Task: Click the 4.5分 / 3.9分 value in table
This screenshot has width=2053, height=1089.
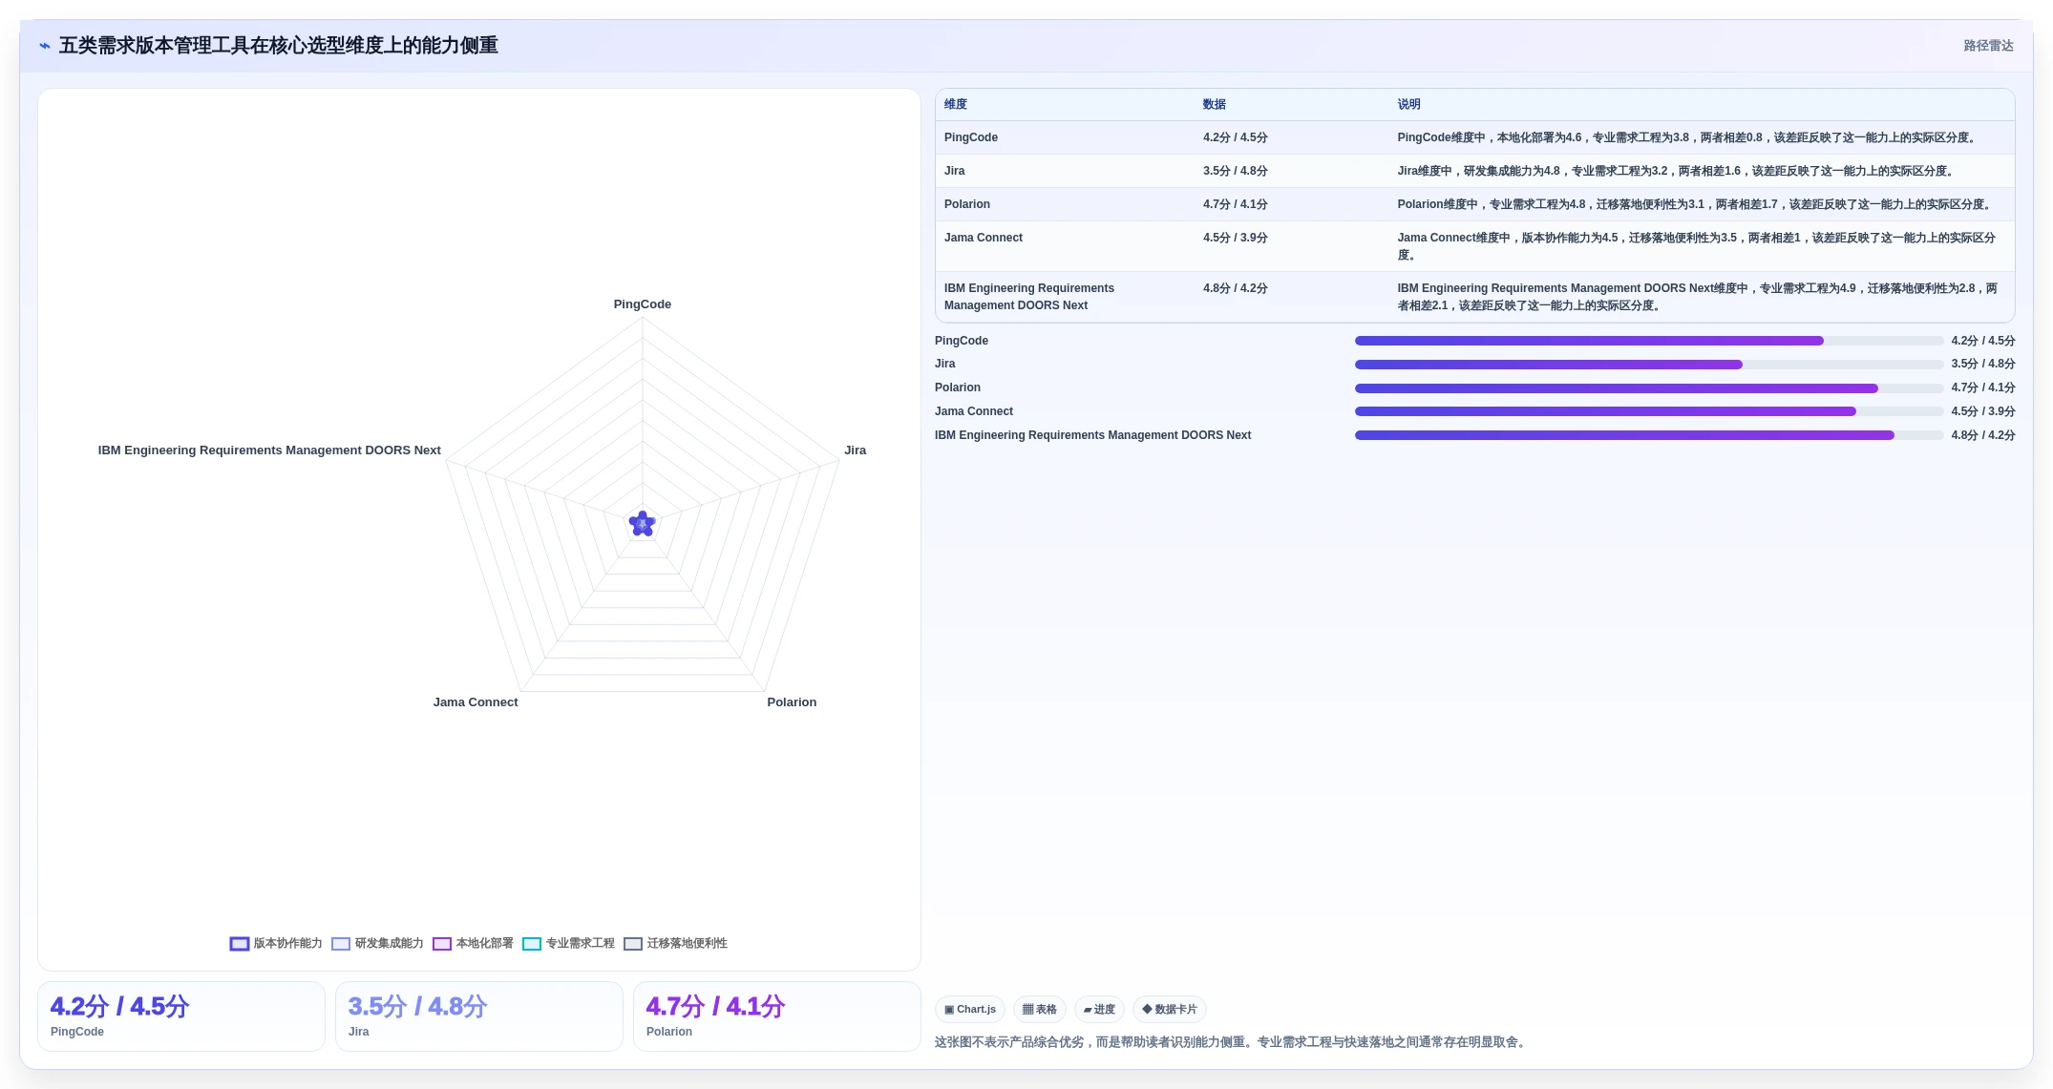Action: point(1235,238)
